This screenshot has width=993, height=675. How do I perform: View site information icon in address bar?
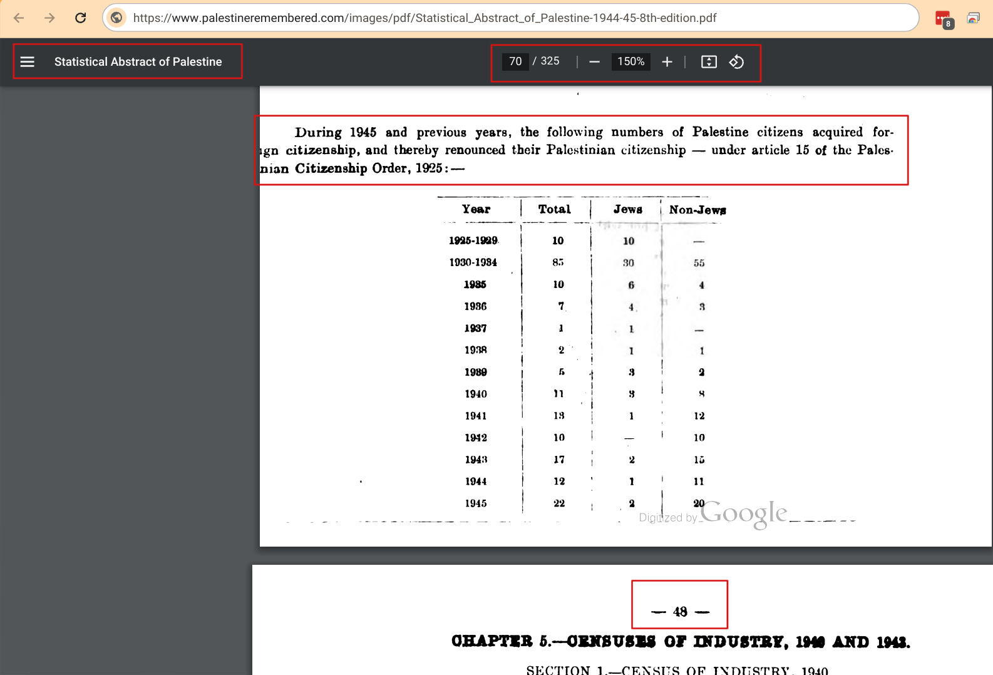click(x=116, y=18)
